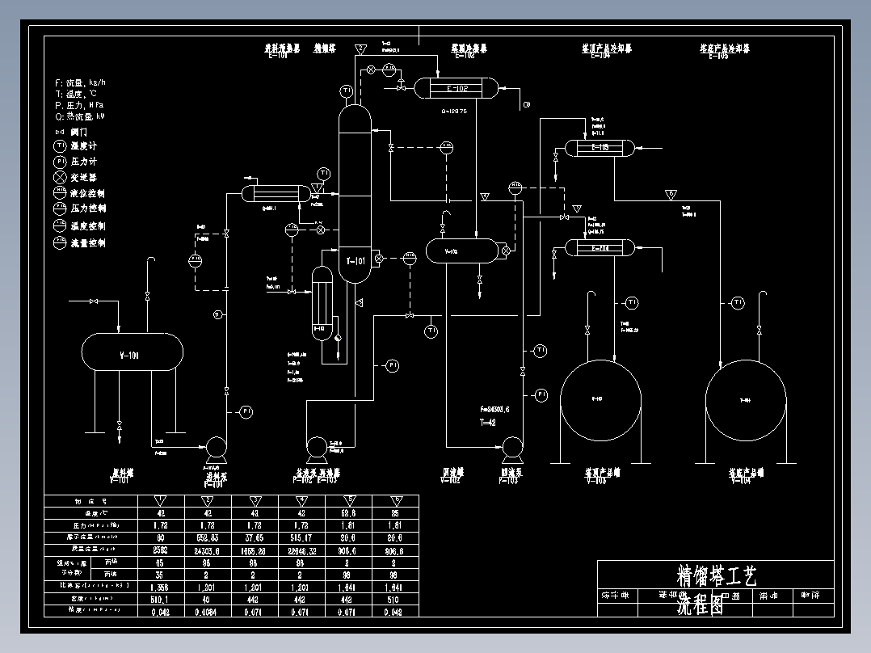
Task: Select the PI gauge on the reflux pump discharge
Action: 541,395
